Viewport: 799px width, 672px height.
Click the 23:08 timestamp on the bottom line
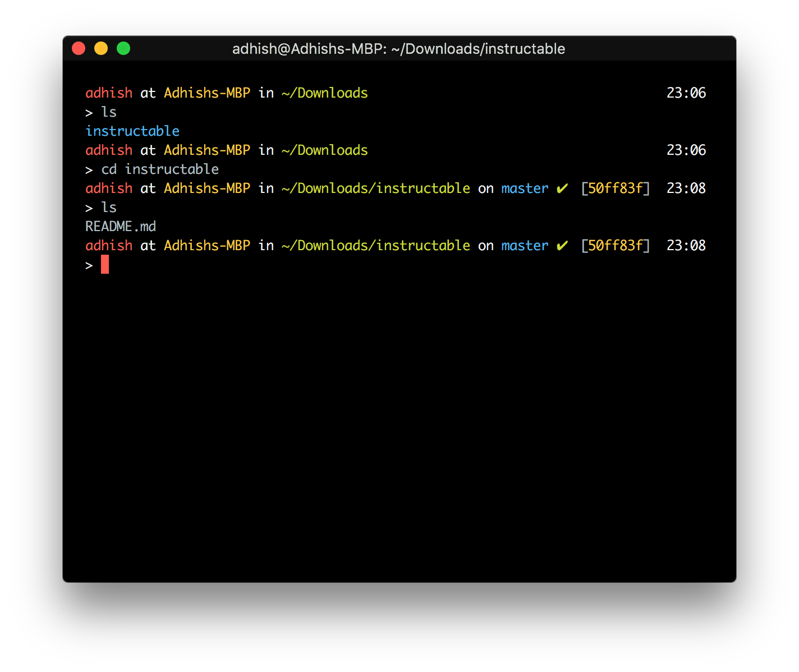[685, 245]
